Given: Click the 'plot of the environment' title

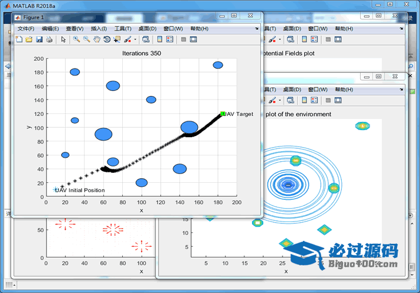Looking at the screenshot, I should [298, 114].
